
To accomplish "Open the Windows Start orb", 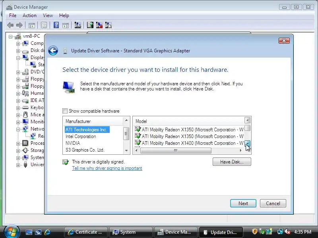I will 12,232.
